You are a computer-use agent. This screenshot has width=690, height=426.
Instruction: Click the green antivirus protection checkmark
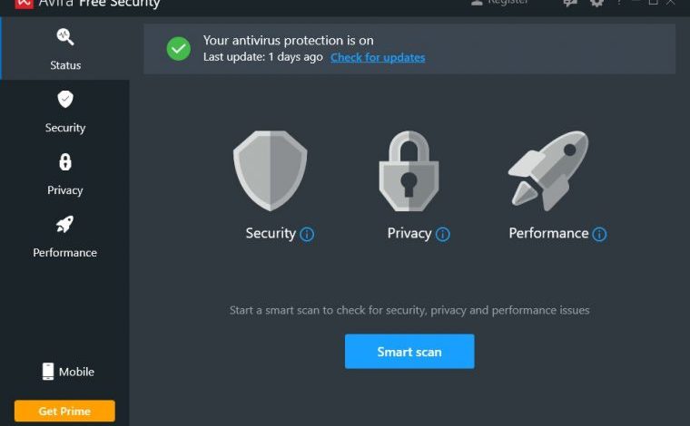(179, 48)
